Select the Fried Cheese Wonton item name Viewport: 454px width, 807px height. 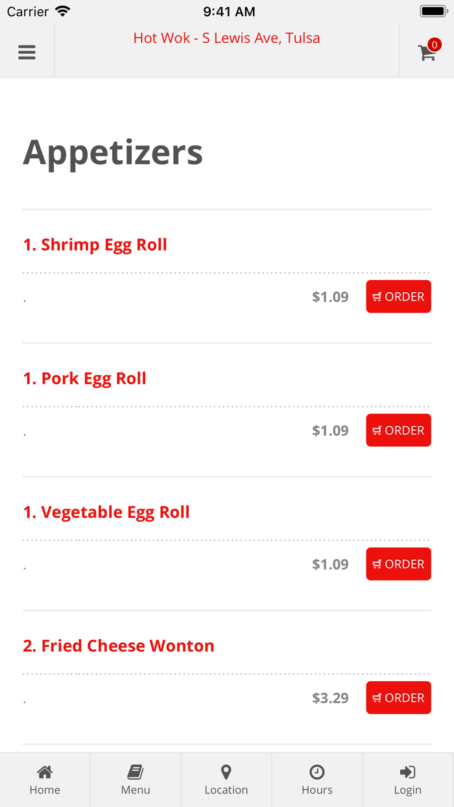point(119,645)
